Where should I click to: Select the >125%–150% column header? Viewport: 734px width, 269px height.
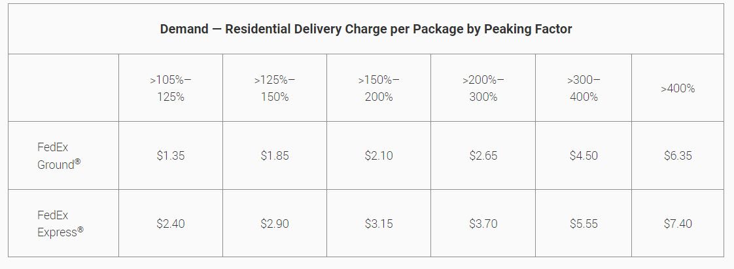[x=275, y=88]
